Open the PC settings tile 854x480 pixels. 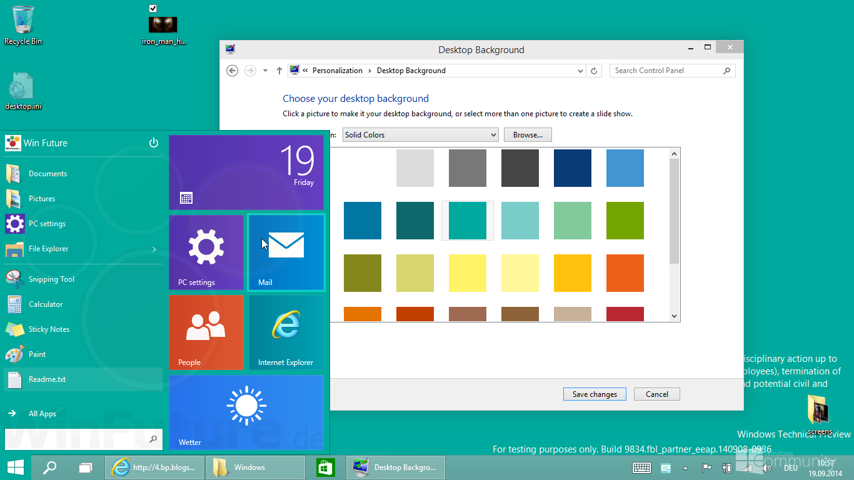click(206, 252)
